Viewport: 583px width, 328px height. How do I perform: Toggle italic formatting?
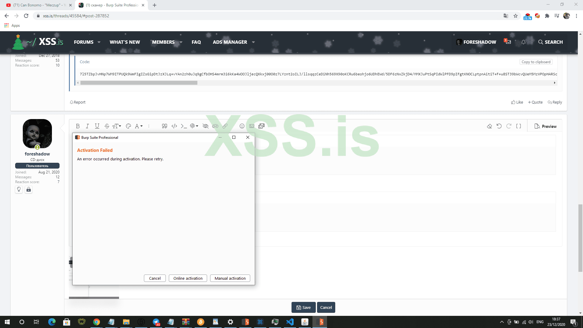[x=87, y=126]
